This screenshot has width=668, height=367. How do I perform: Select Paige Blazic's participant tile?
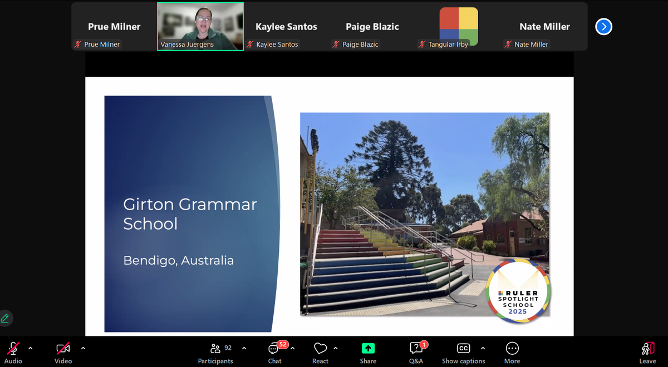tap(372, 27)
